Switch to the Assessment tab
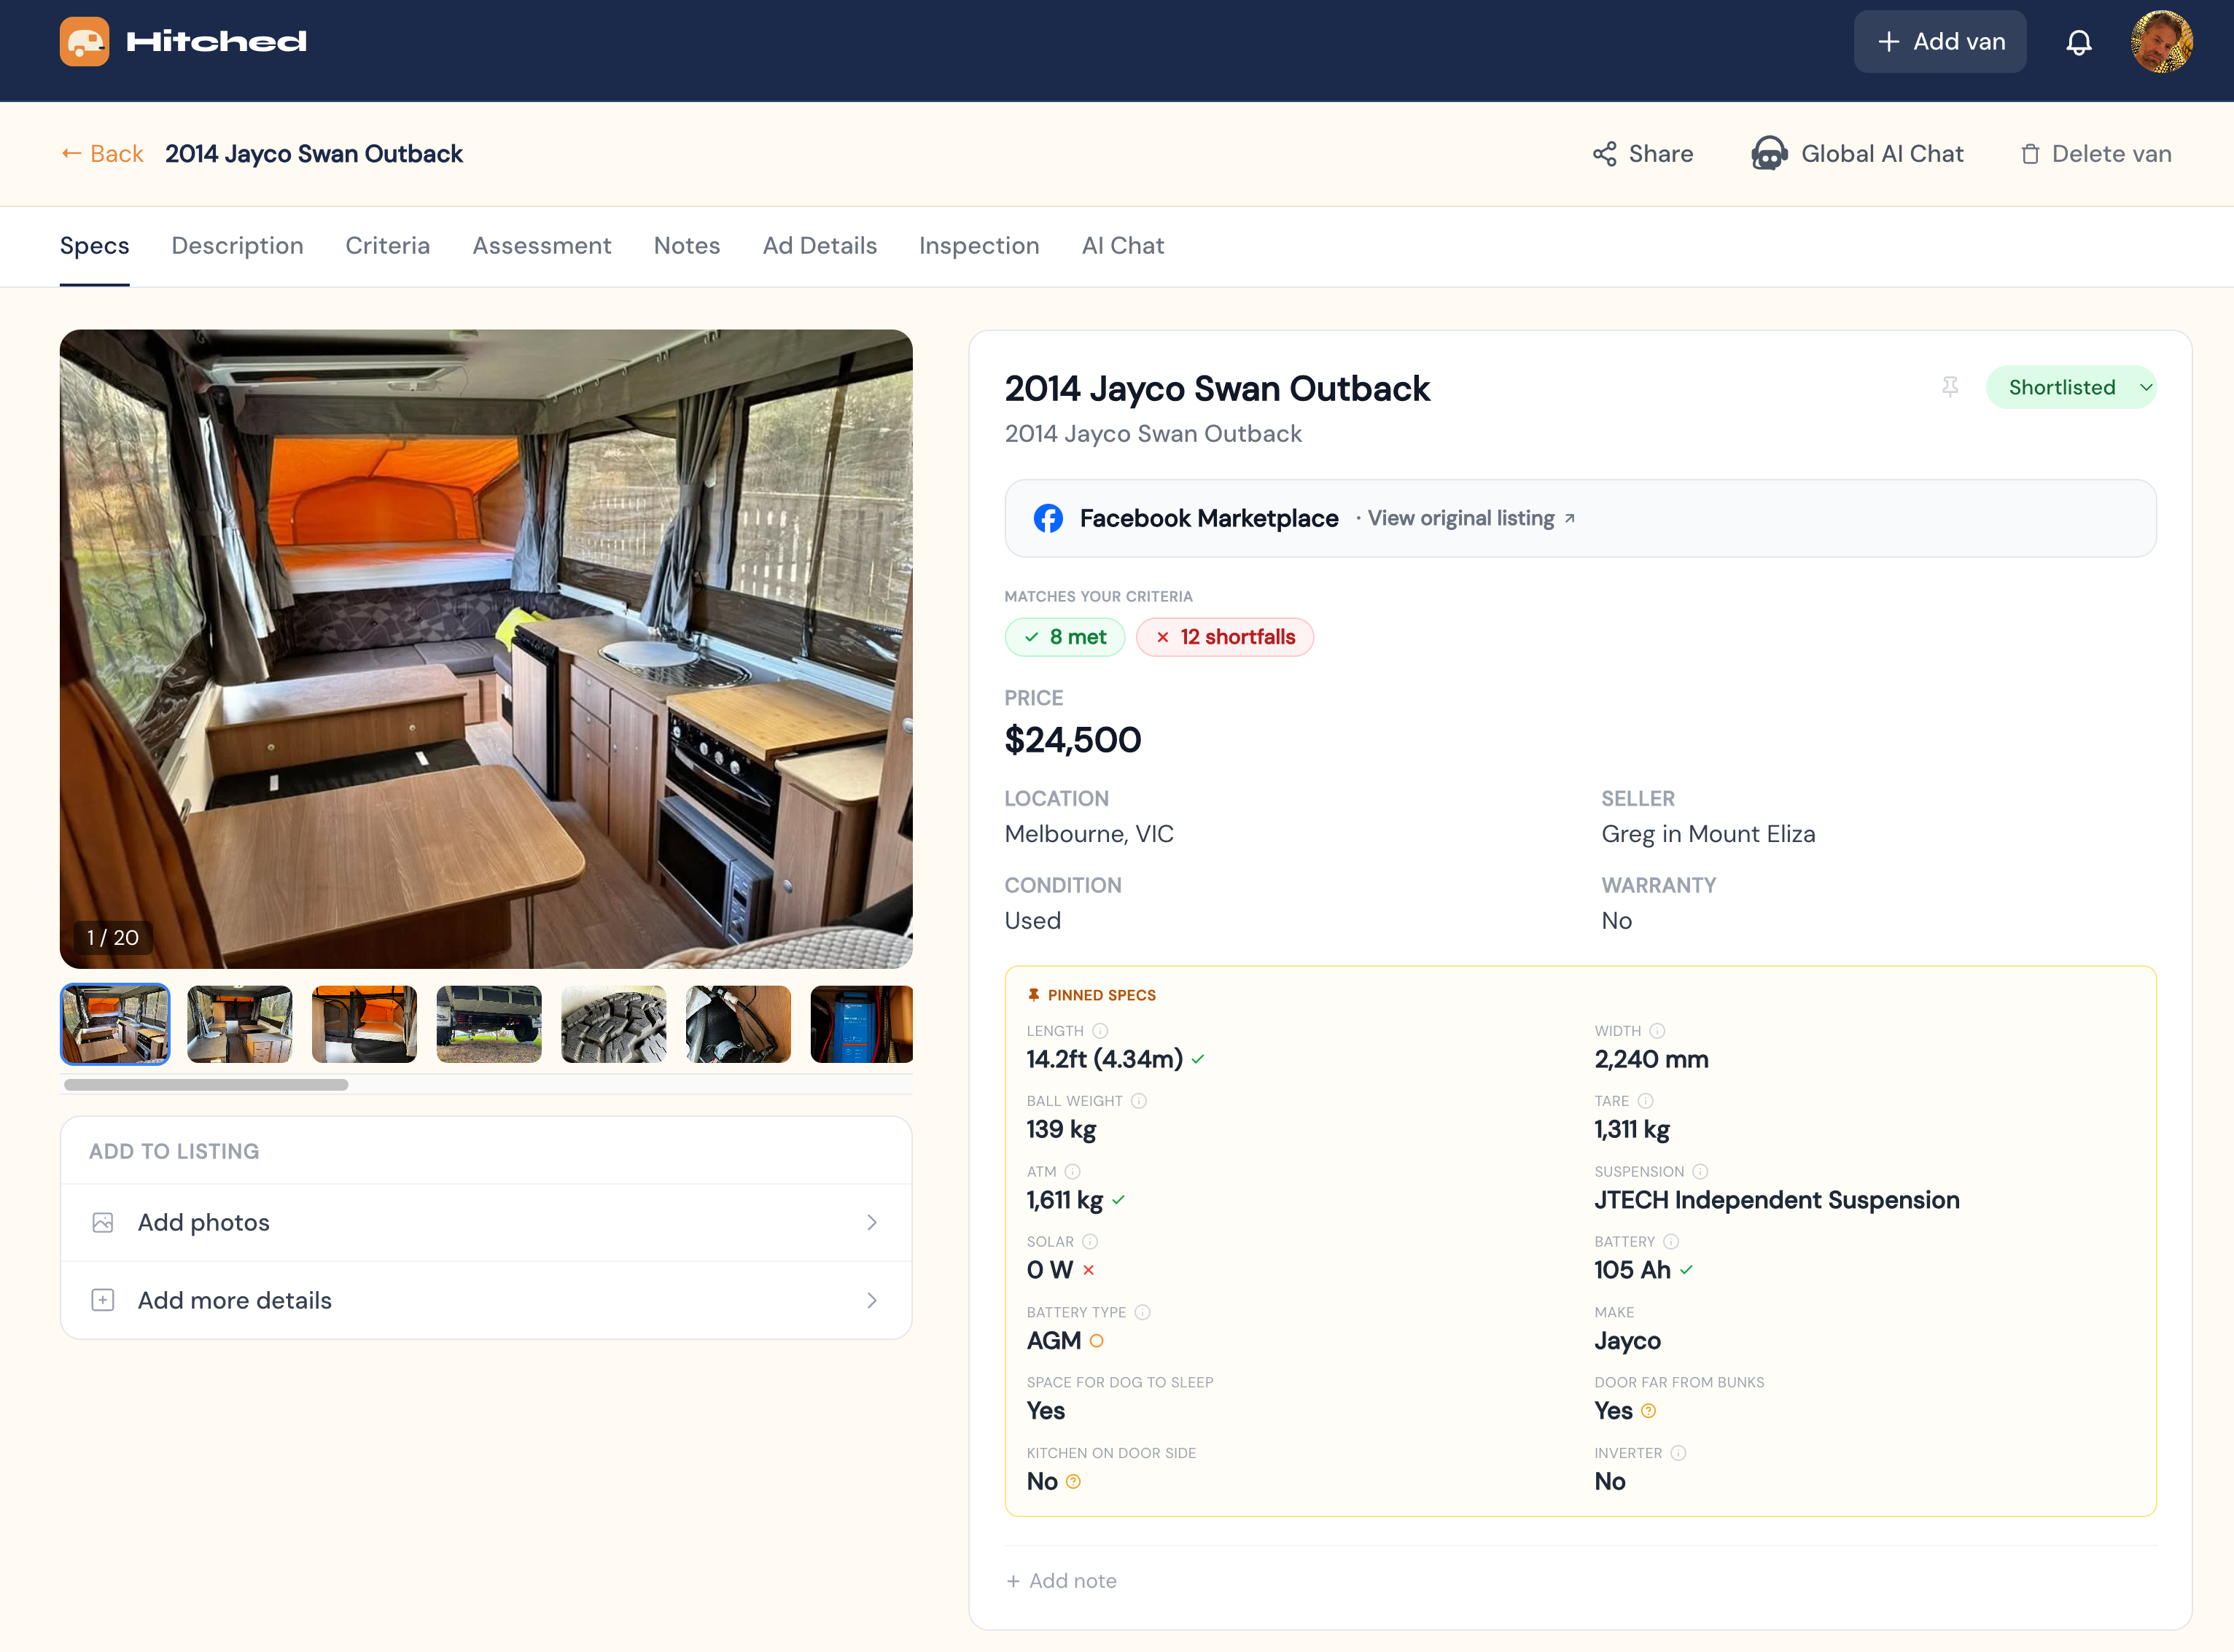Viewport: 2234px width, 1652px height. point(542,246)
